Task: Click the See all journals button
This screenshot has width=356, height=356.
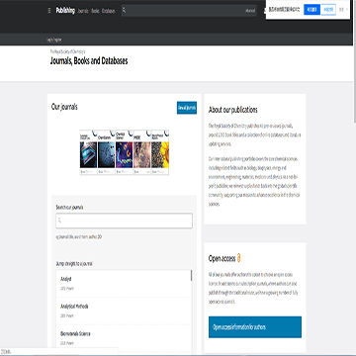Action: click(187, 108)
